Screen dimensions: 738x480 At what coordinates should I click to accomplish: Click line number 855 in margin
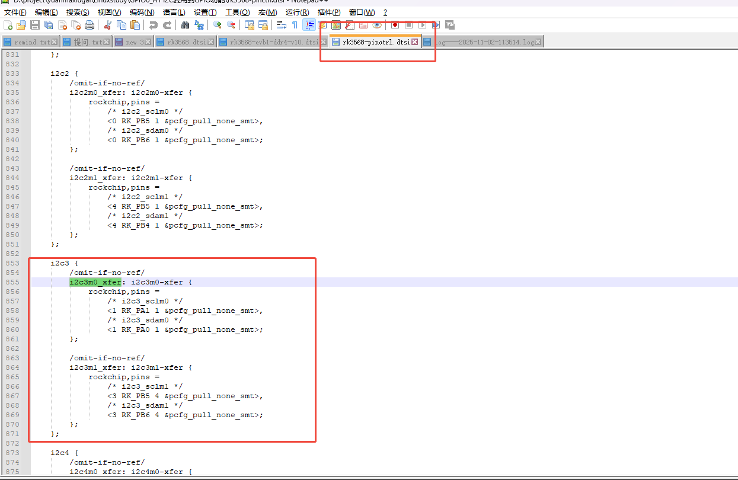coord(12,282)
